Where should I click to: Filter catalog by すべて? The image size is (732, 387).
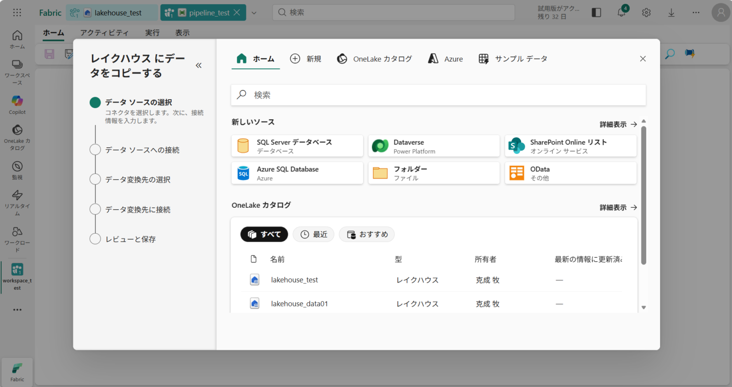pos(264,234)
